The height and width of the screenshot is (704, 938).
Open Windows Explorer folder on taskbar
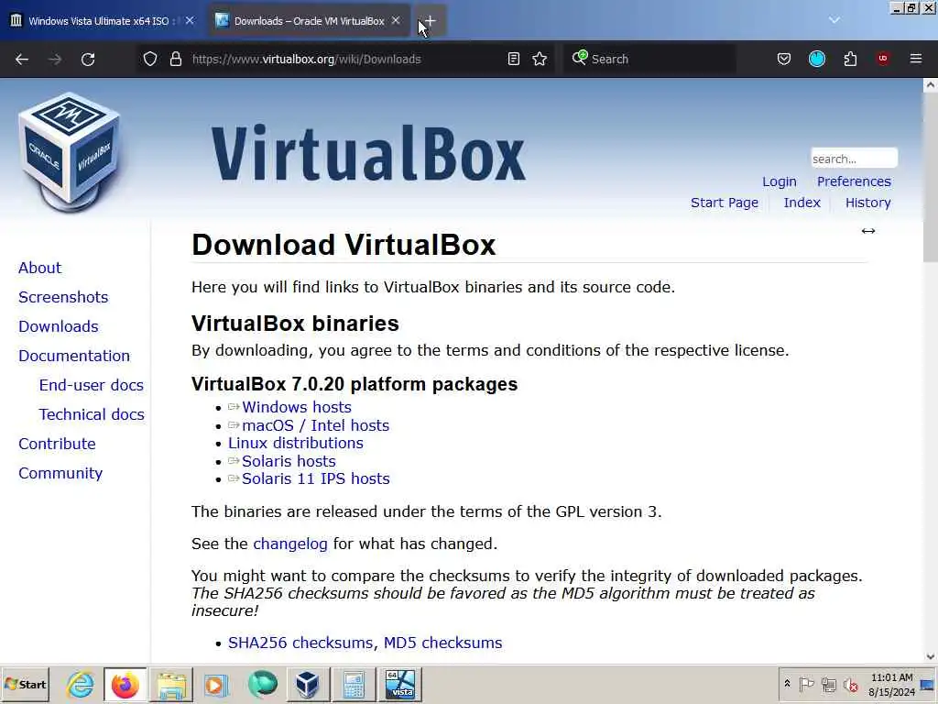coord(171,684)
